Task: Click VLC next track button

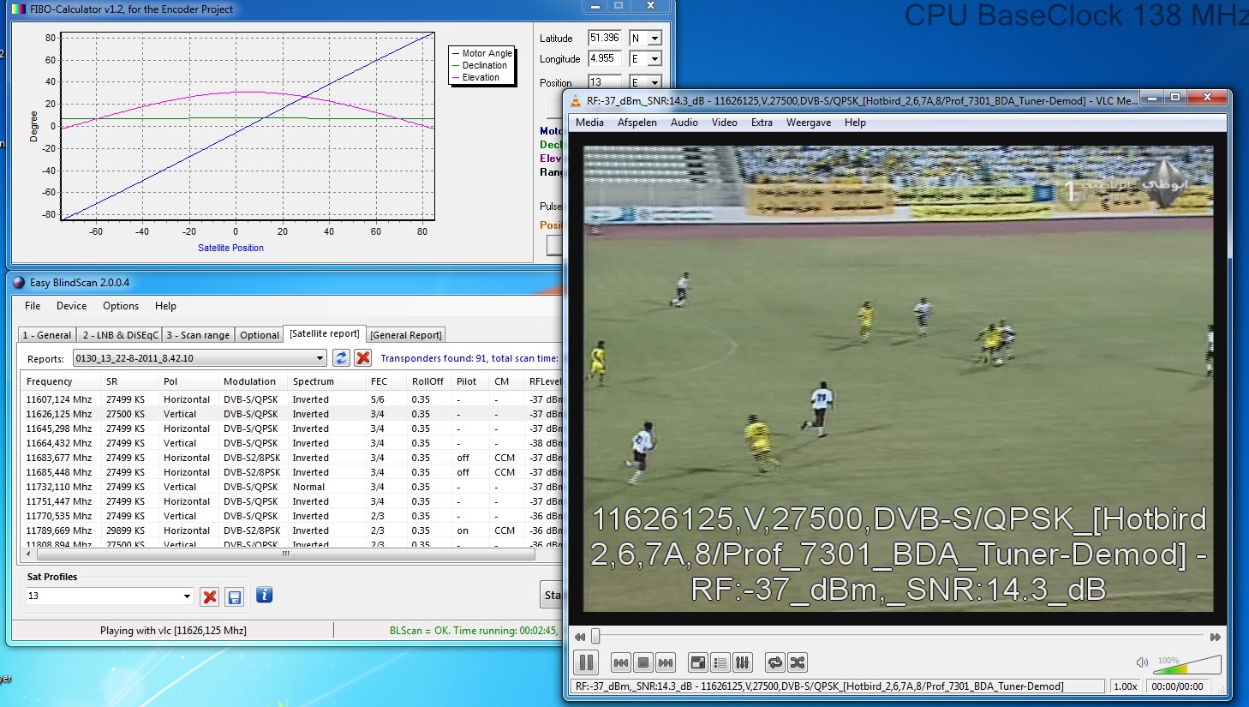Action: point(666,662)
